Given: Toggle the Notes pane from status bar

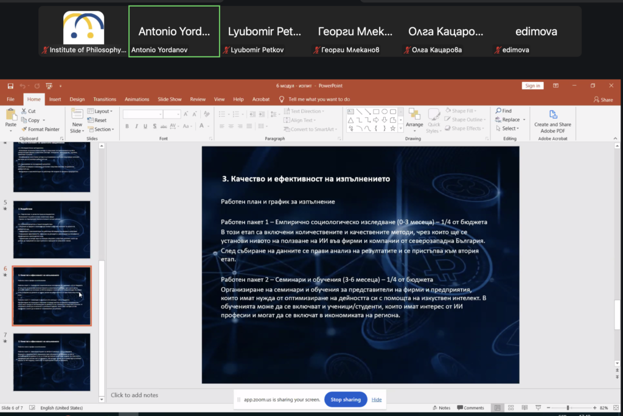Looking at the screenshot, I should tap(442, 407).
